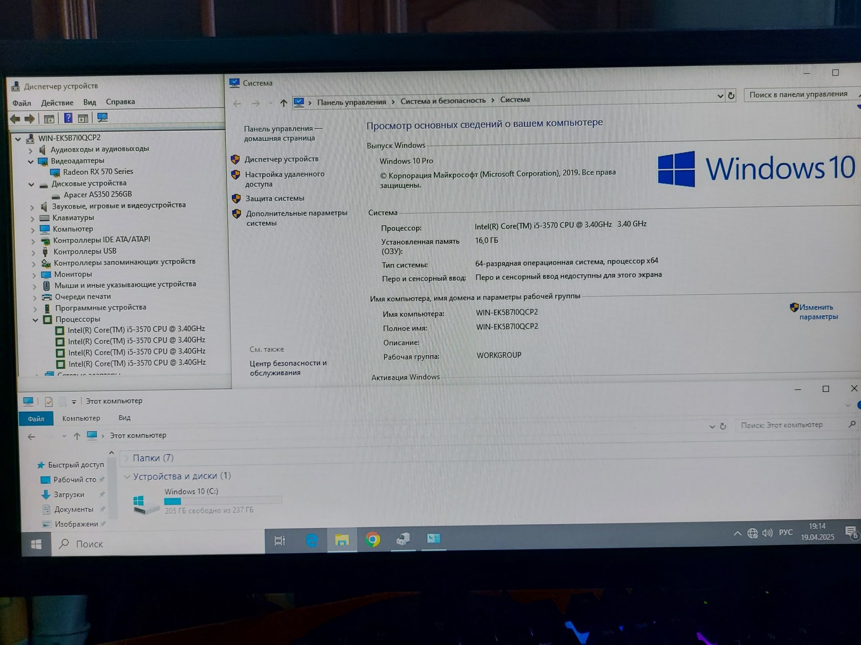Image resolution: width=861 pixels, height=645 pixels.
Task: Click up arrow in System window navigation
Action: 283,103
